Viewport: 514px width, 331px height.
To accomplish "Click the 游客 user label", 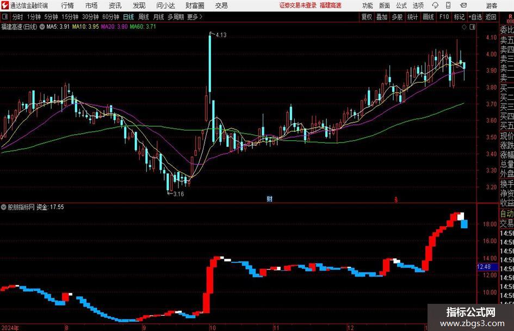I will click(x=492, y=5).
